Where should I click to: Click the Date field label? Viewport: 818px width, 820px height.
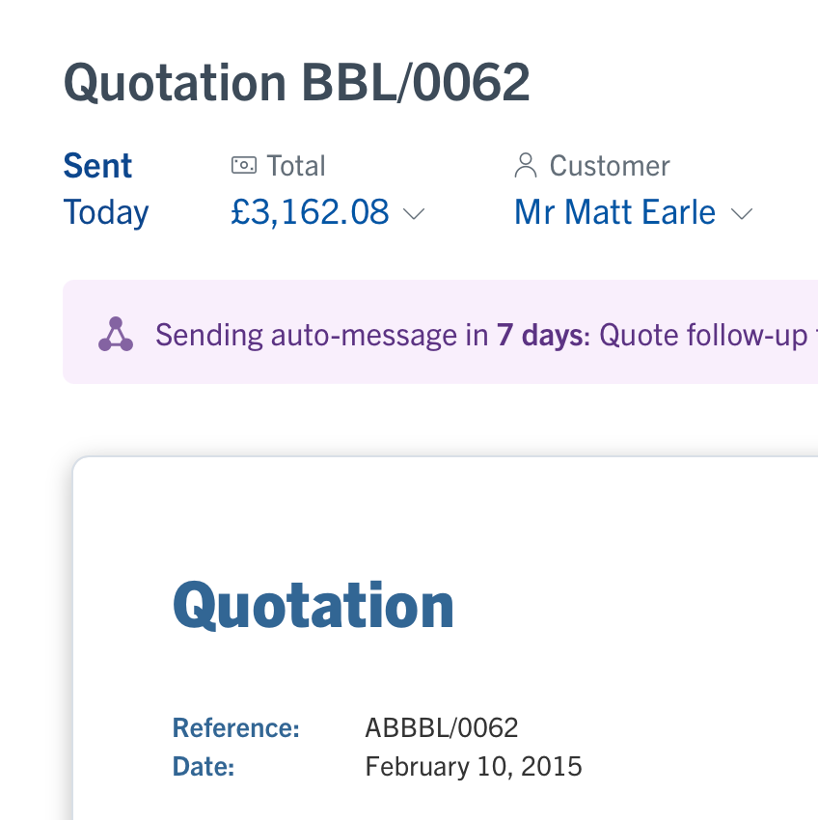click(204, 767)
